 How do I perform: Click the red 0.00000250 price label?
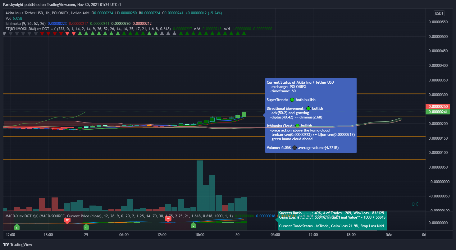coord(438,107)
